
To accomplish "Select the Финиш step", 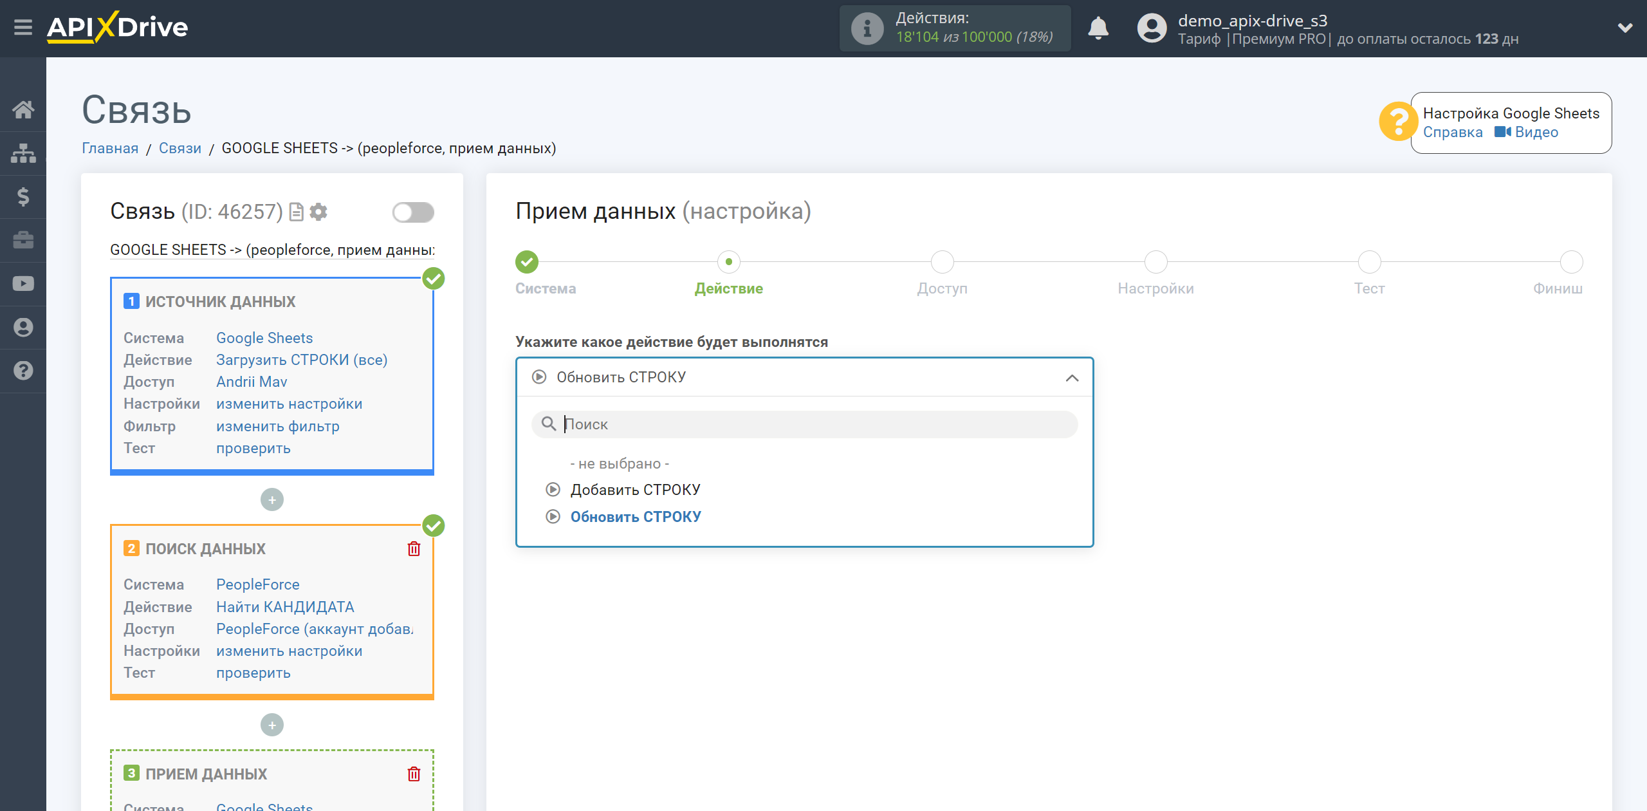I will coord(1572,262).
